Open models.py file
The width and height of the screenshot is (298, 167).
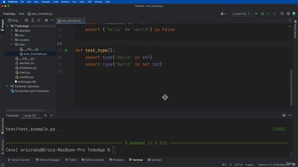[x=25, y=77]
